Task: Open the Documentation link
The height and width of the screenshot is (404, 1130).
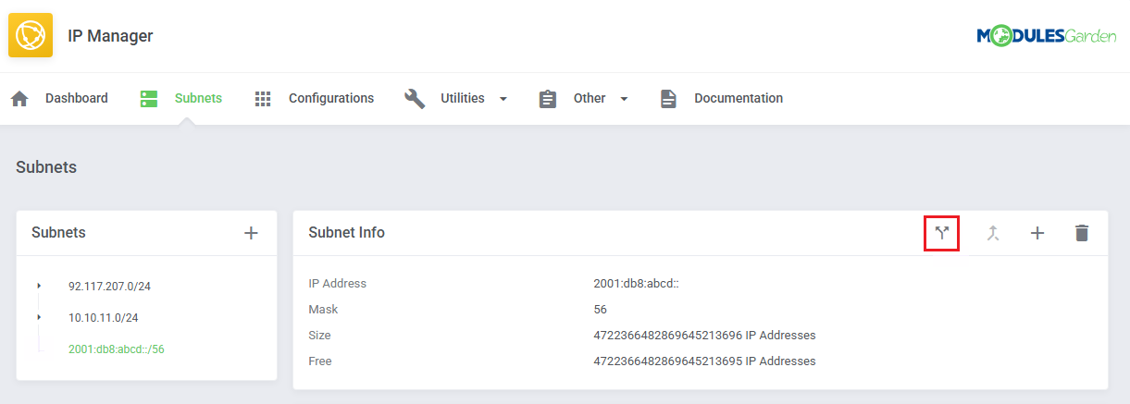Action: click(x=738, y=98)
